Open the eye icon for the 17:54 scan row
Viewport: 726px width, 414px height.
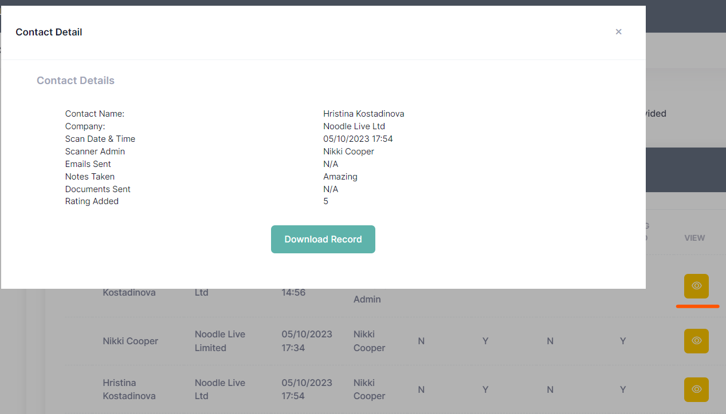696,389
